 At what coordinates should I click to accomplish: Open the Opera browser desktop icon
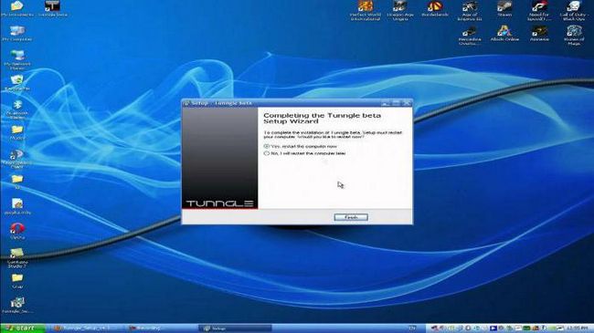17,231
